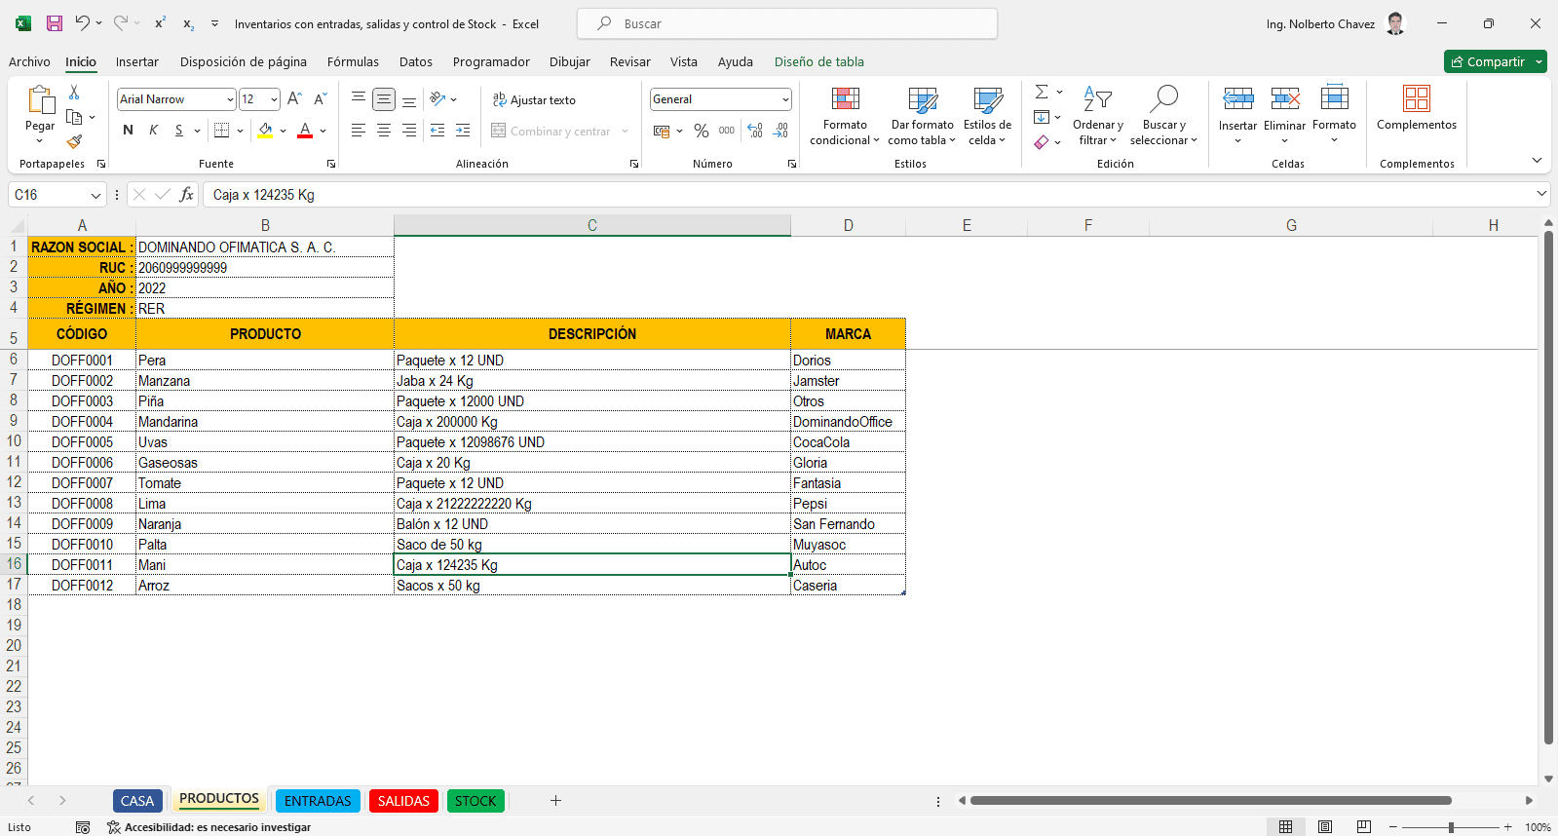Switch to Page Layout view icon

[x=1325, y=827]
